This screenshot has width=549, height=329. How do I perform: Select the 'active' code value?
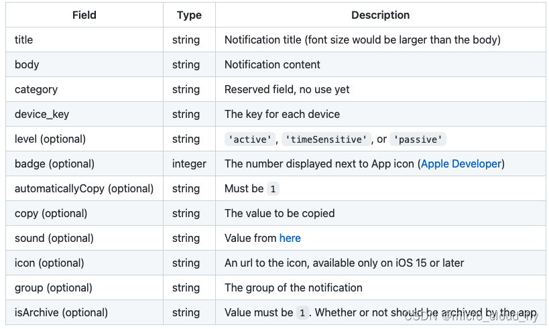coord(251,139)
